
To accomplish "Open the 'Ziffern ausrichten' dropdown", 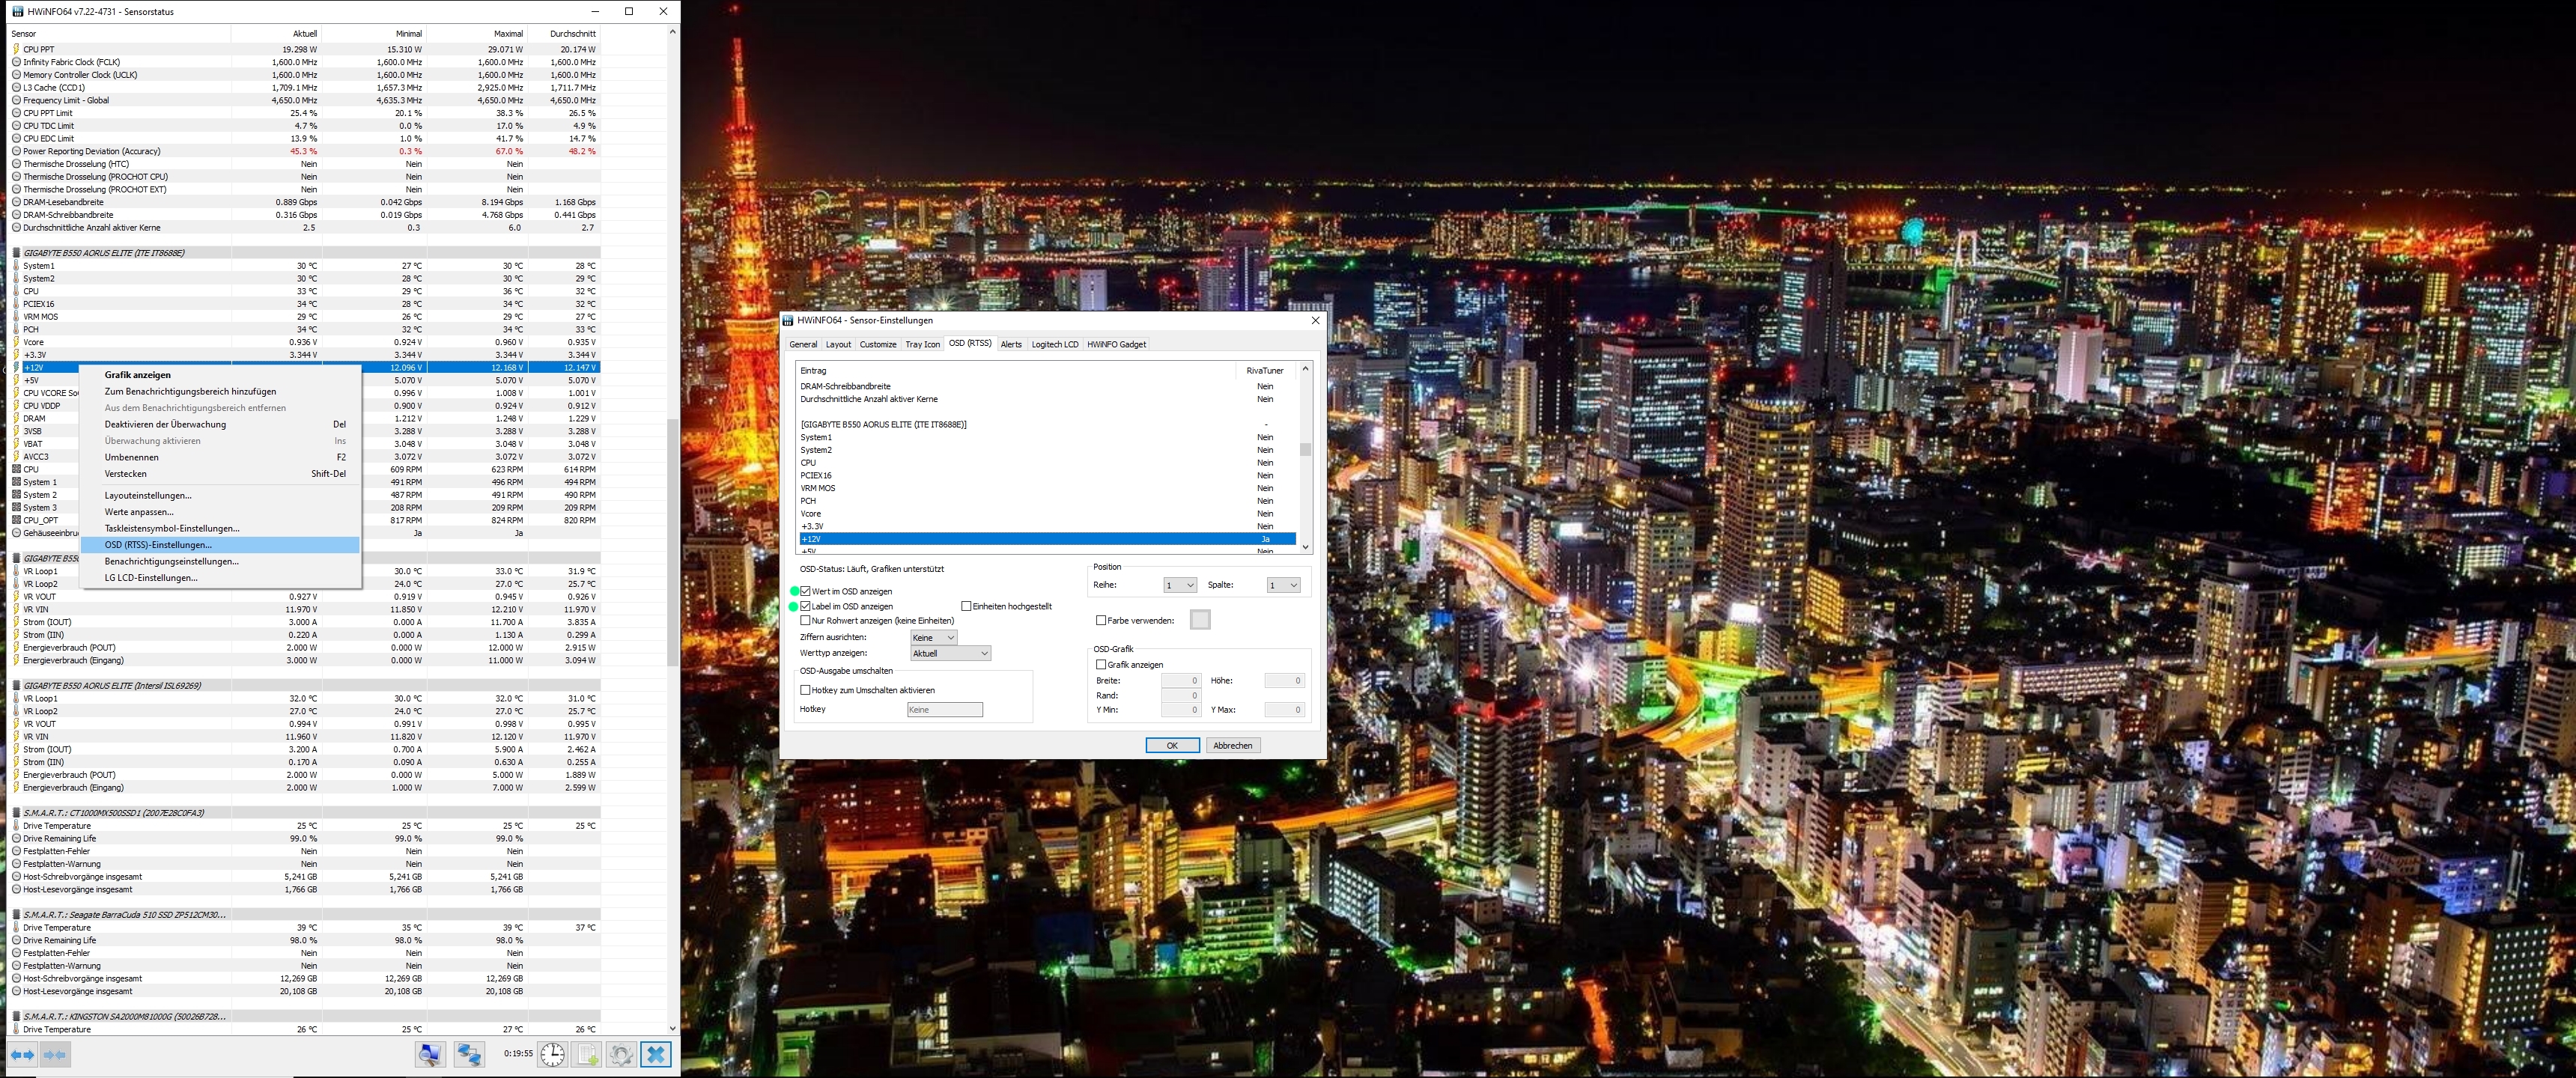I will coord(934,637).
